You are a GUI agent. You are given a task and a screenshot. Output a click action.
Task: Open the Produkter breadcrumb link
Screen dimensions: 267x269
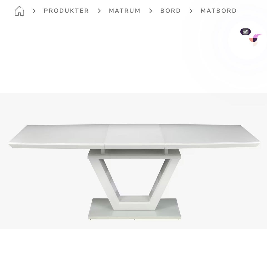pos(66,11)
